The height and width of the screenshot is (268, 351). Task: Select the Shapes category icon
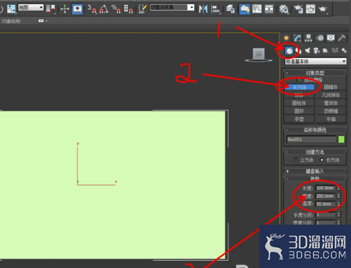coord(299,51)
